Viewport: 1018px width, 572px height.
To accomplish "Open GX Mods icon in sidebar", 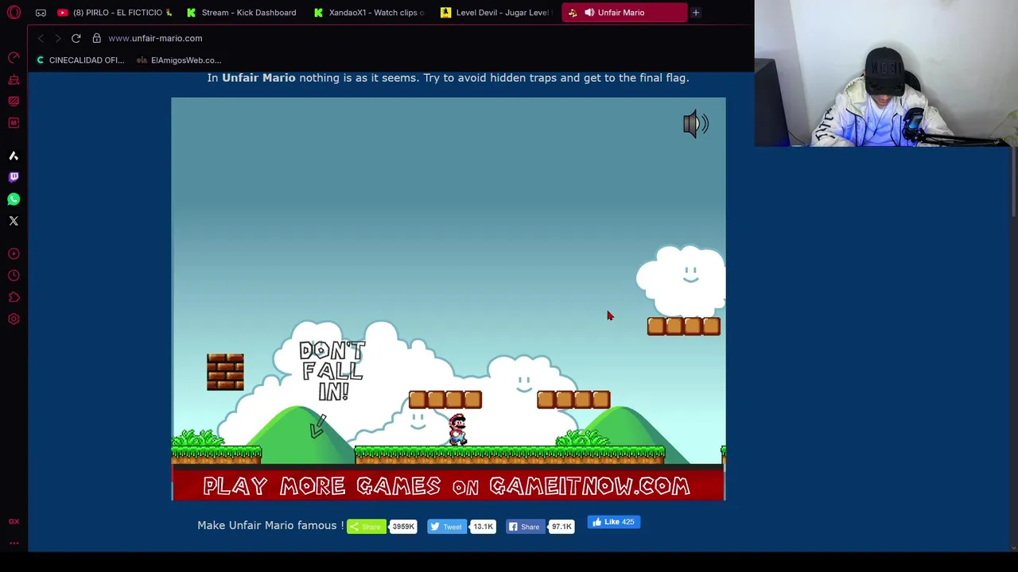I will (x=14, y=122).
